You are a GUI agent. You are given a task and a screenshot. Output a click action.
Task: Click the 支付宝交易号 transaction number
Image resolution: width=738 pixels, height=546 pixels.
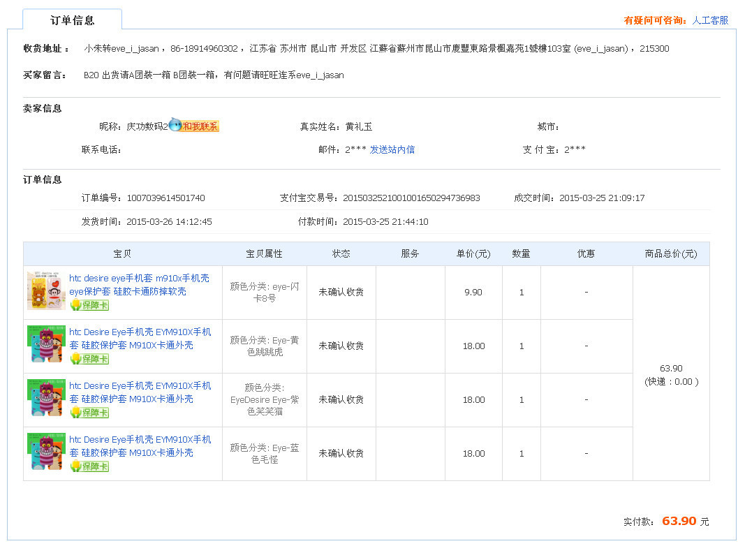tap(411, 198)
